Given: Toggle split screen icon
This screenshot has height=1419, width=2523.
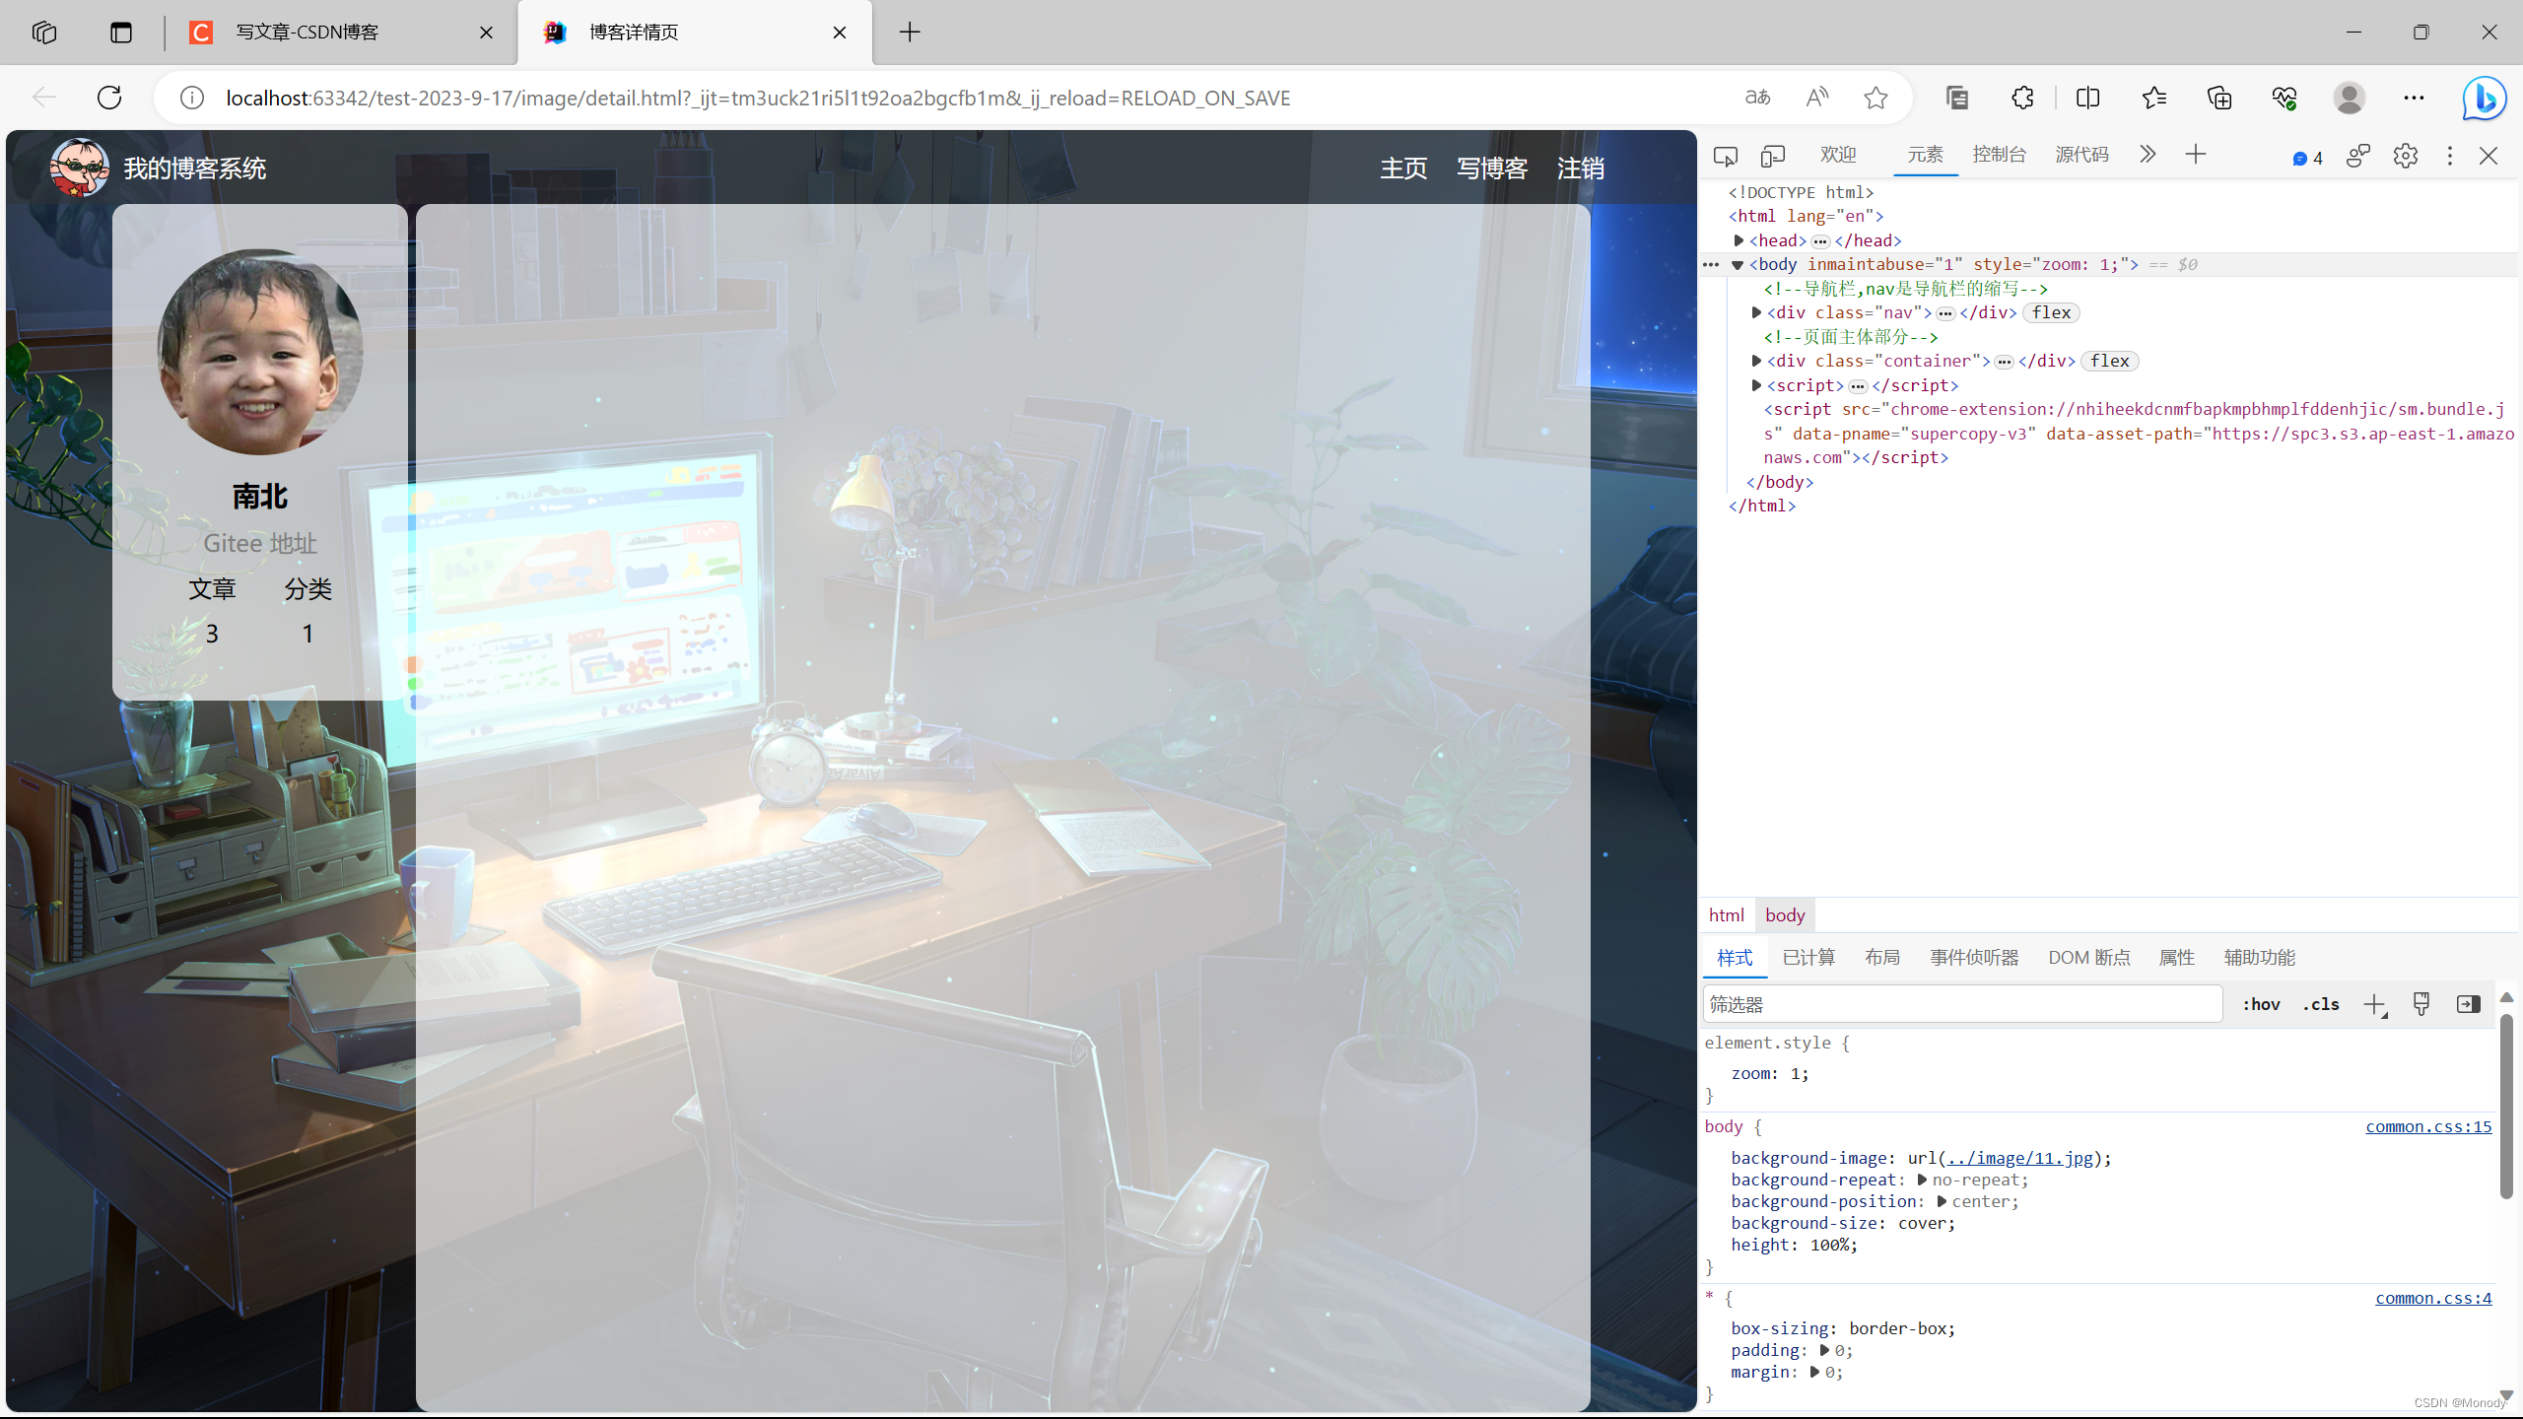Looking at the screenshot, I should (2088, 98).
